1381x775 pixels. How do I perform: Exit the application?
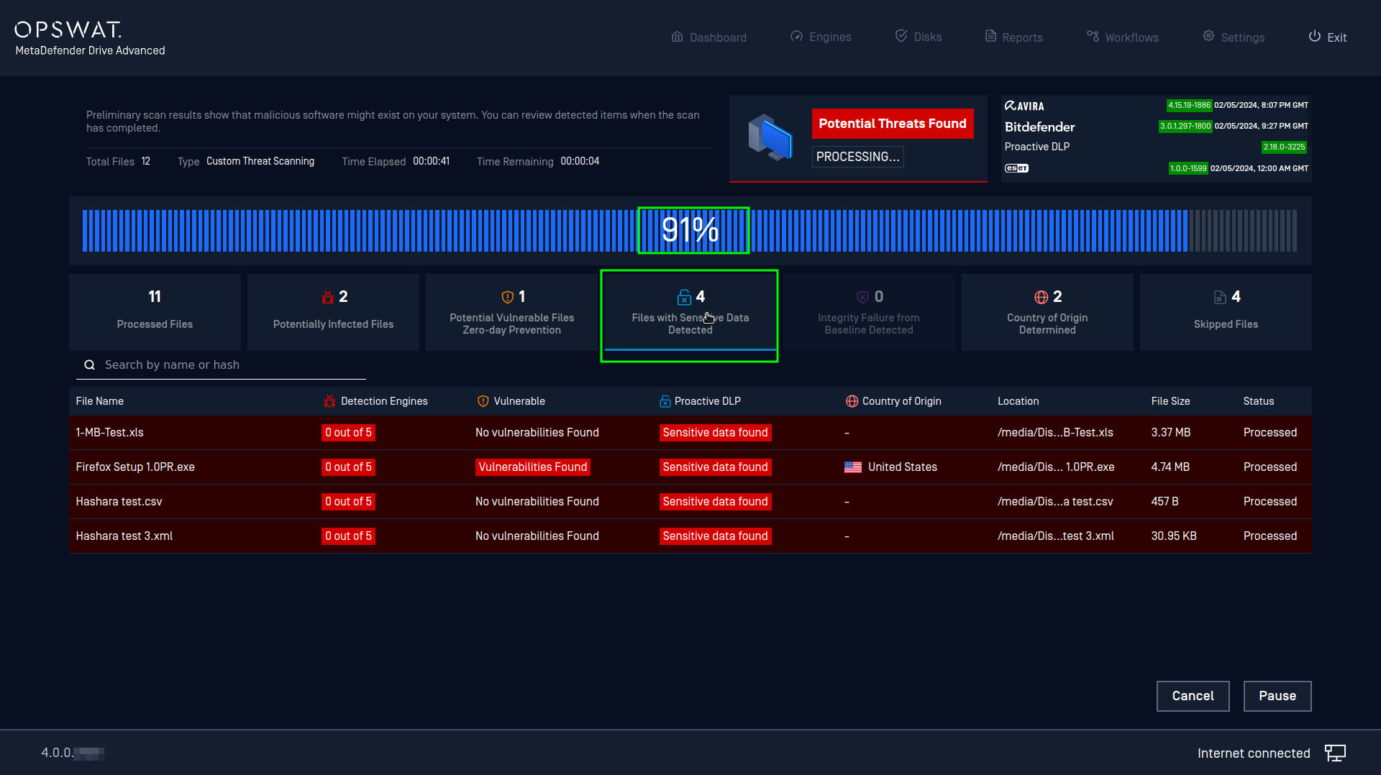tap(1328, 37)
